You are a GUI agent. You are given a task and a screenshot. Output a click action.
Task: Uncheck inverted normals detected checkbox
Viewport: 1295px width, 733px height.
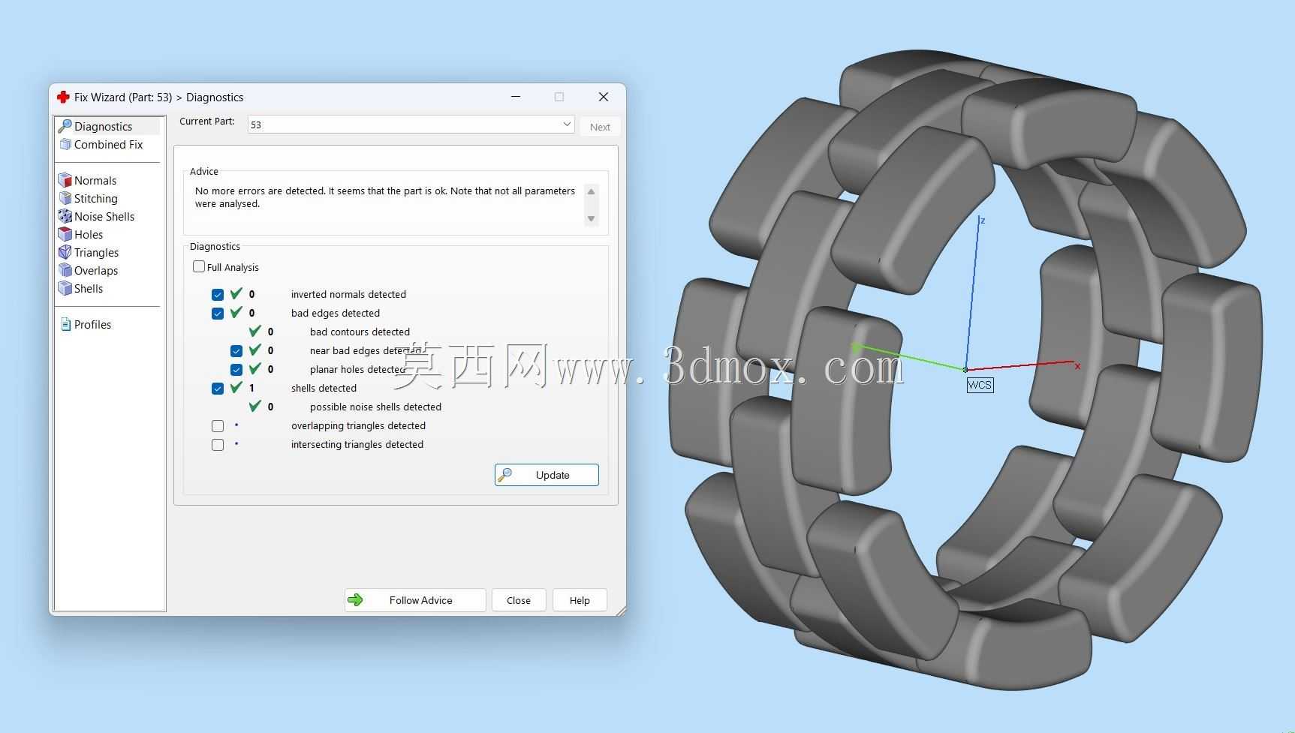click(x=218, y=294)
